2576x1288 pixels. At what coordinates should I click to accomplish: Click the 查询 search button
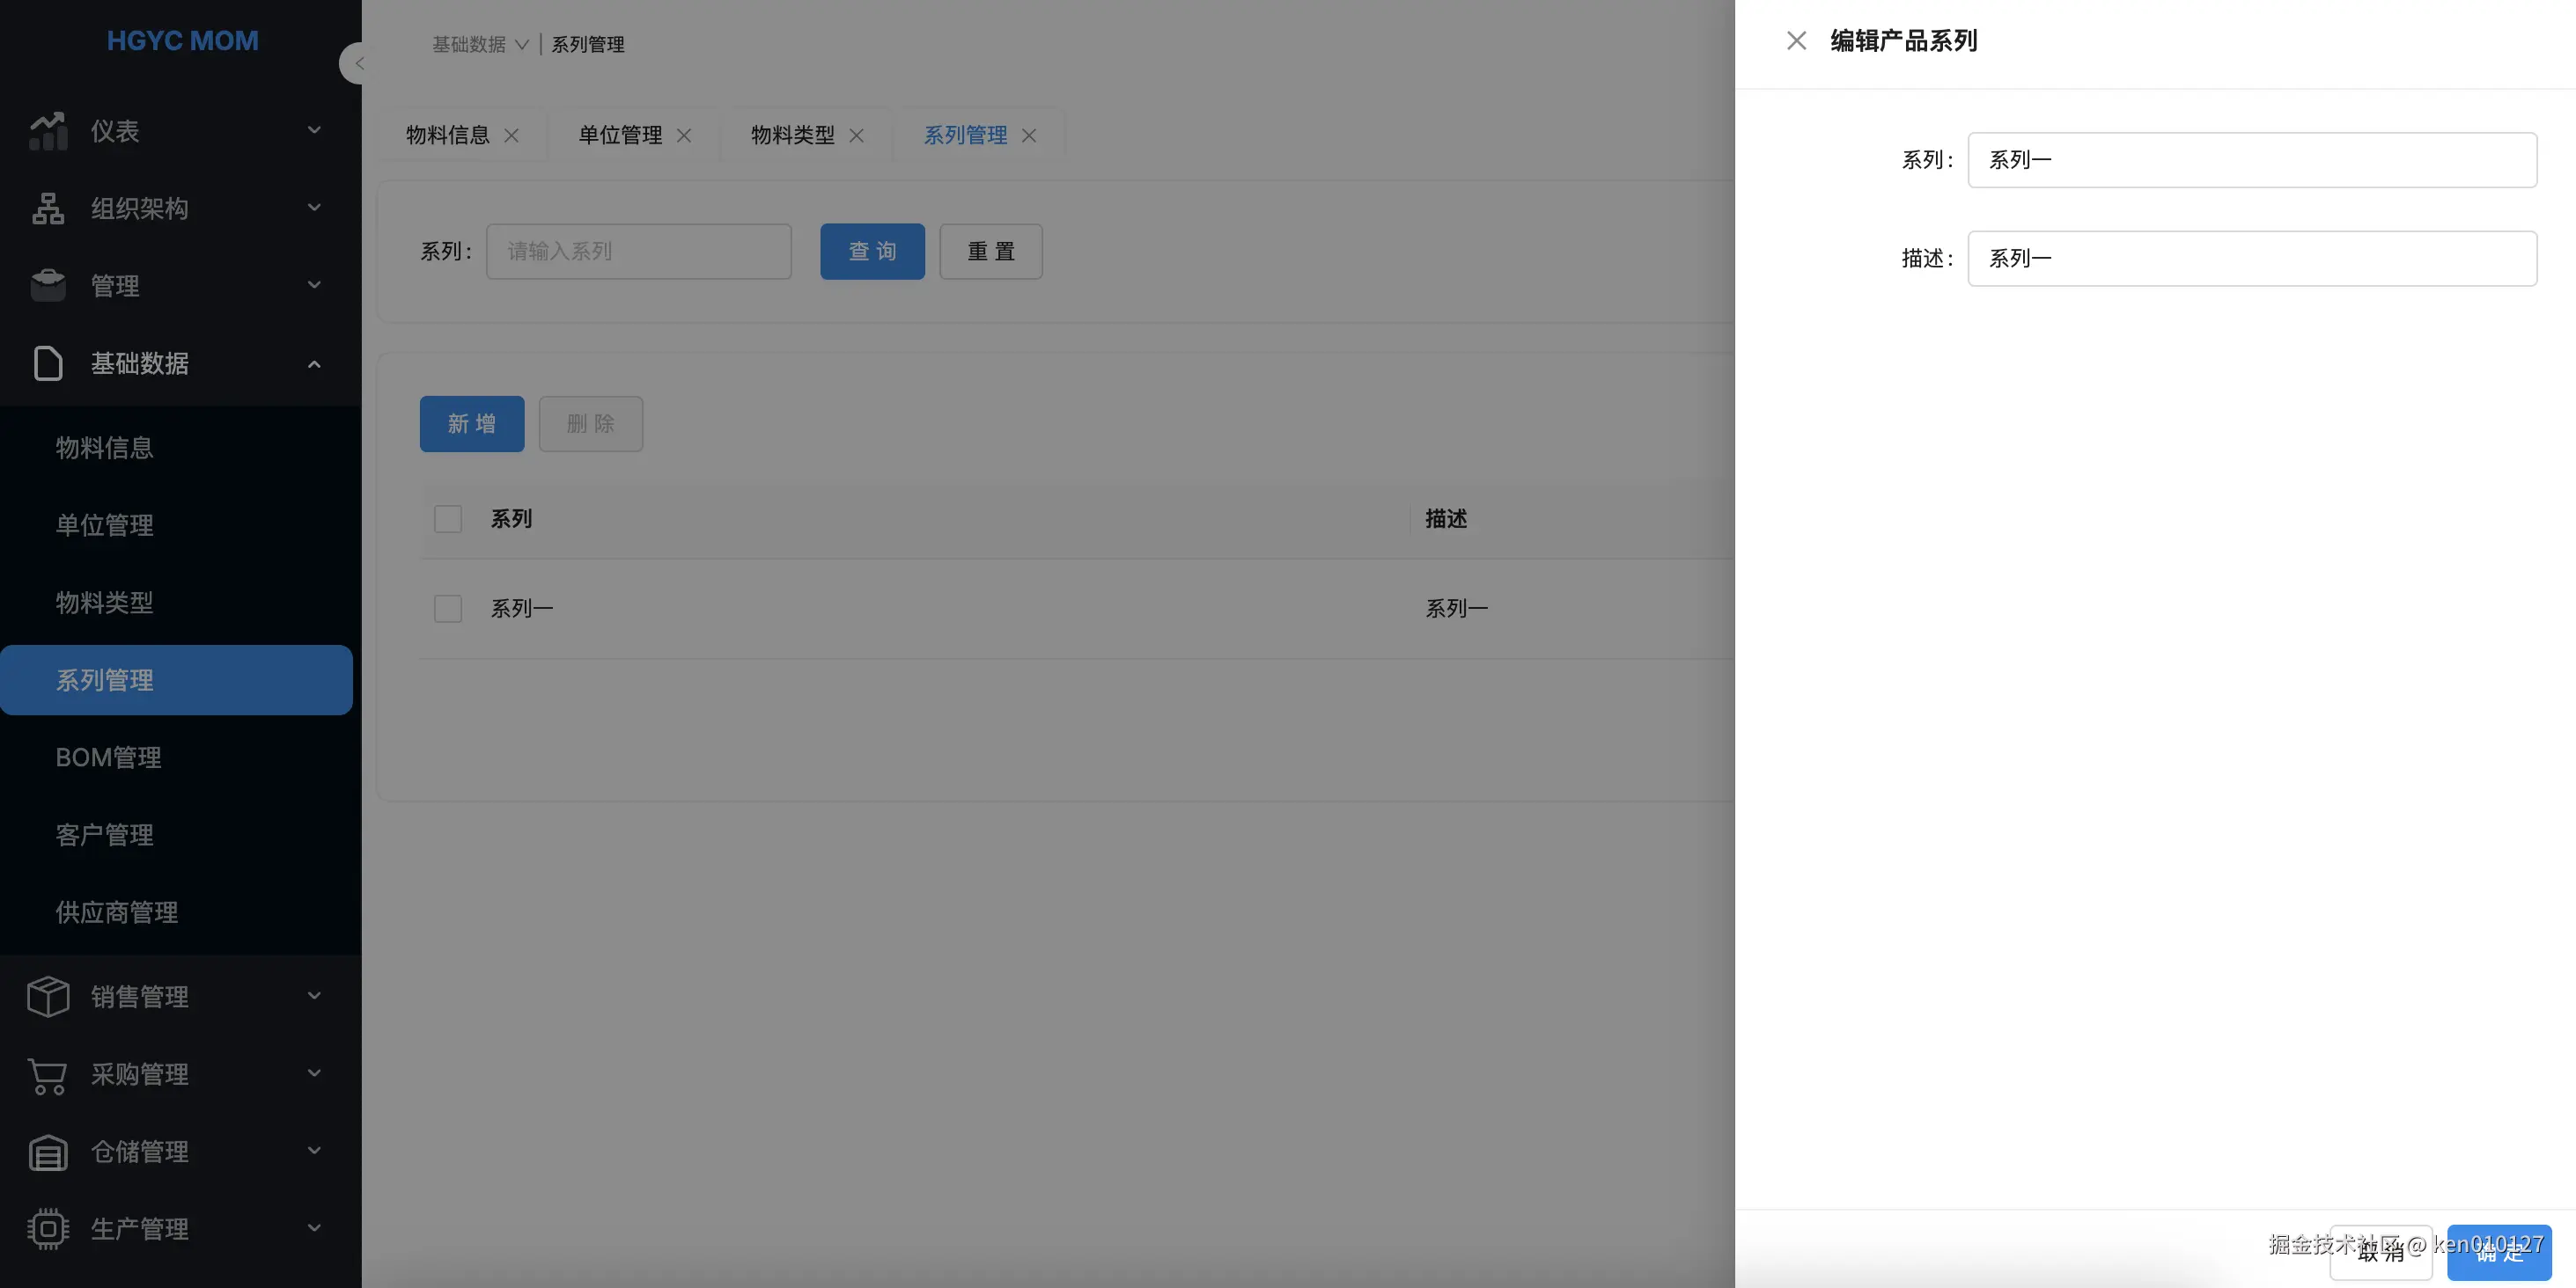pyautogui.click(x=872, y=251)
